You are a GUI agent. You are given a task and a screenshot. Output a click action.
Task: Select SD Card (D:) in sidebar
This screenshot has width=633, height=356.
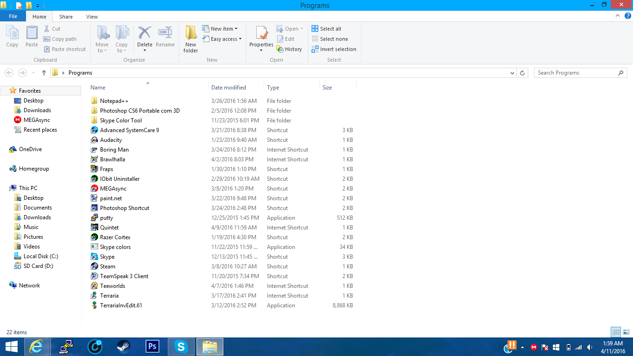click(x=34, y=266)
